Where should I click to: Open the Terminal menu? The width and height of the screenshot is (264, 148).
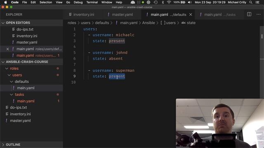92,2
